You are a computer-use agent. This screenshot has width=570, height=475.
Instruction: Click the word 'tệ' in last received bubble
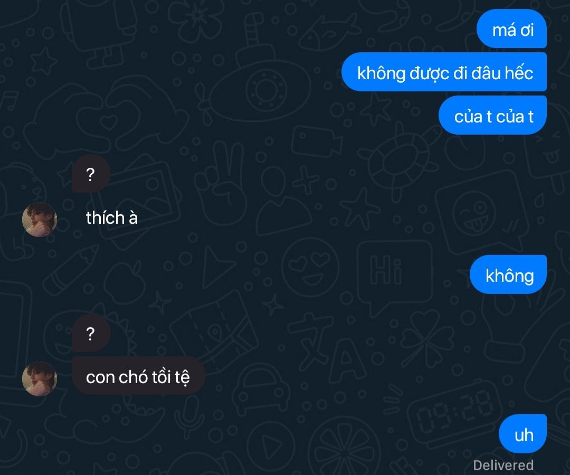pos(182,377)
